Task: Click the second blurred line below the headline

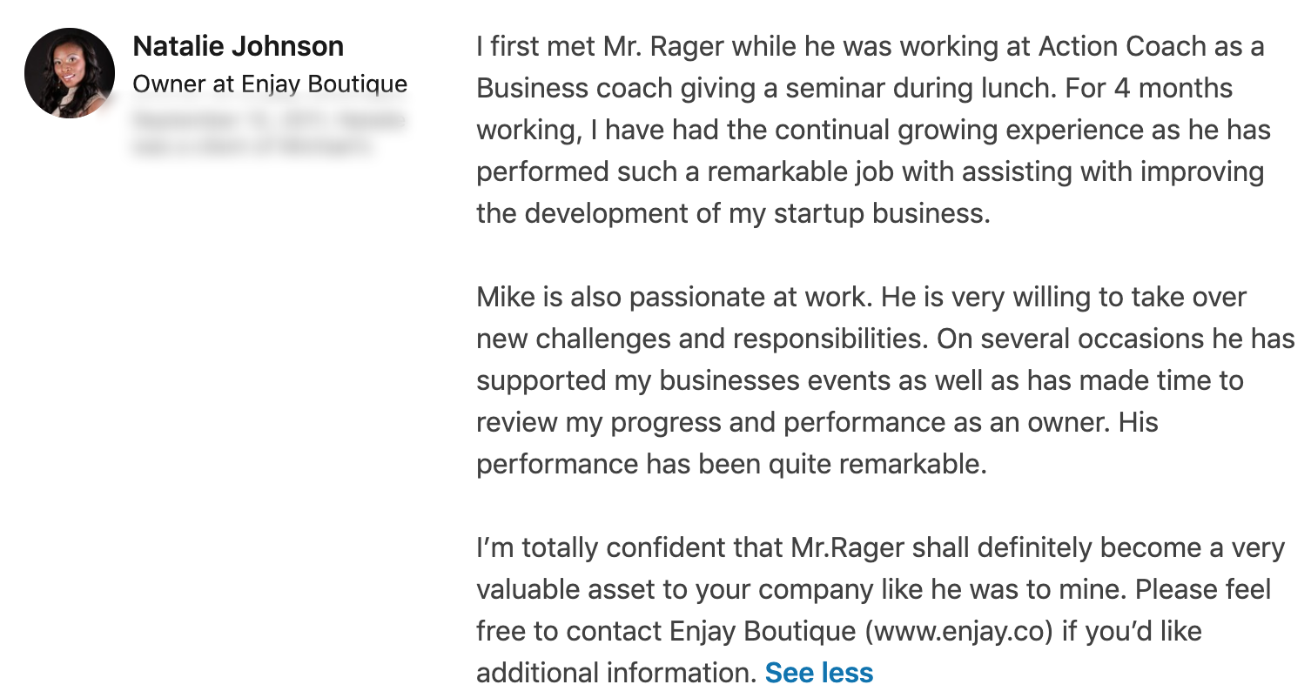Action: coord(252,148)
